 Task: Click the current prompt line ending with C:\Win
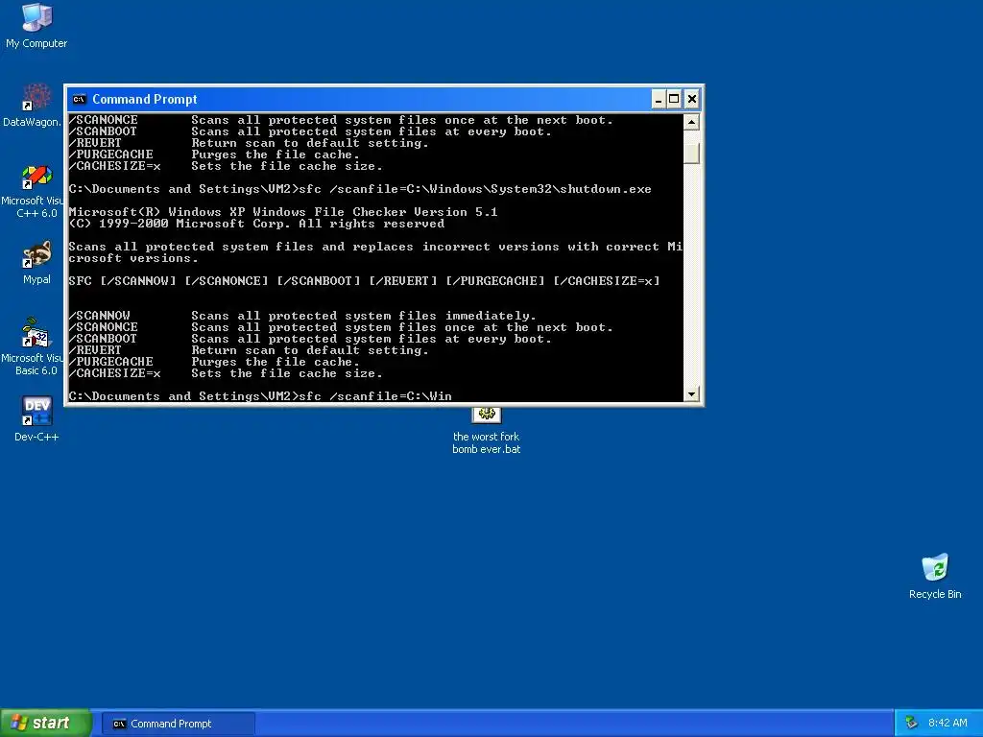coord(260,396)
